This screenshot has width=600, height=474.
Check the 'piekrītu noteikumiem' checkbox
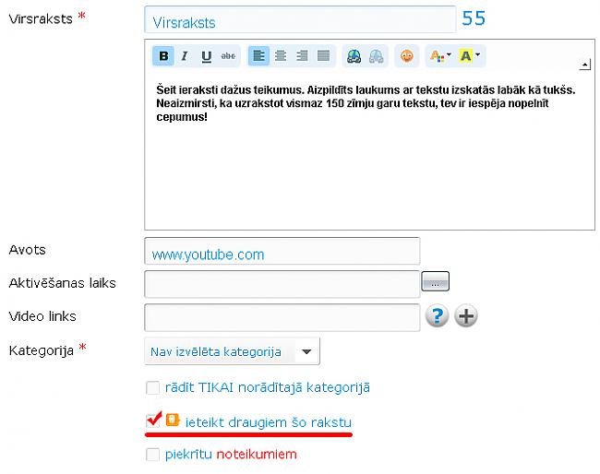coord(152,455)
